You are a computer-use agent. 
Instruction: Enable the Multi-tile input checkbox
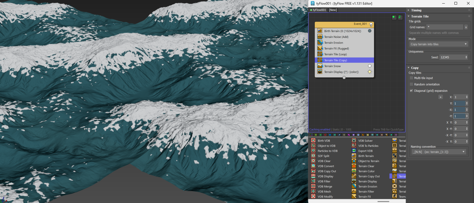(x=411, y=78)
